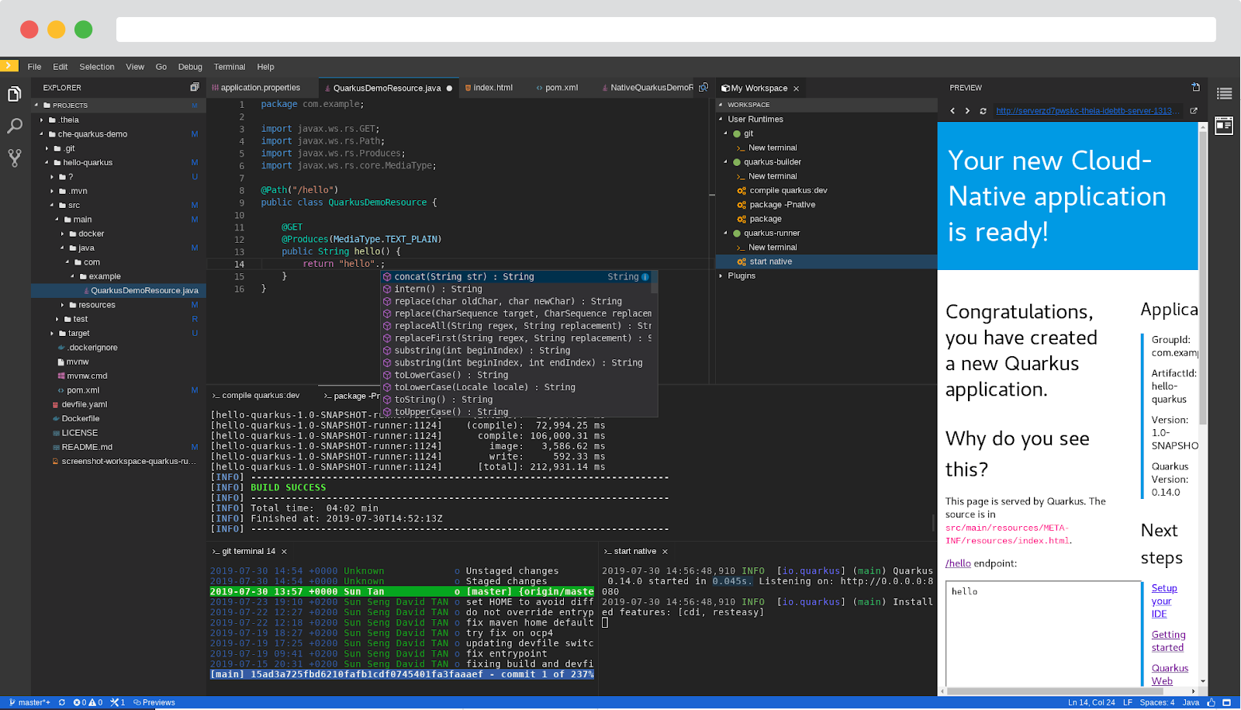The height and width of the screenshot is (710, 1241).
Task: Split the NativeQuarkusDemo editor using its tab icon
Action: 703,87
